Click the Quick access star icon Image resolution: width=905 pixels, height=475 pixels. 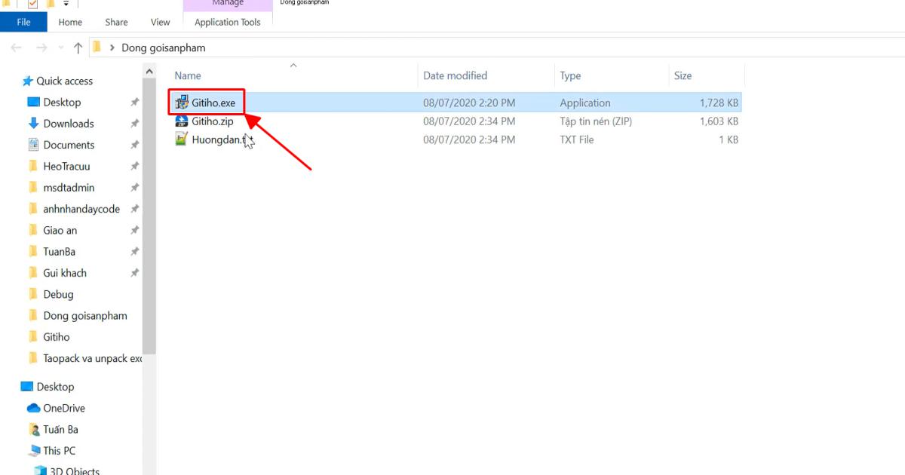(x=28, y=81)
